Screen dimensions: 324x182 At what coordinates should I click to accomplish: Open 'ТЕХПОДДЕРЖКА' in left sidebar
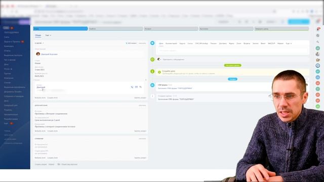(x=11, y=32)
